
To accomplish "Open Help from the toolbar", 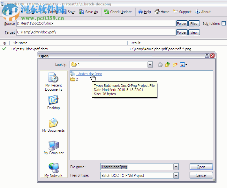I will coord(145,12).
